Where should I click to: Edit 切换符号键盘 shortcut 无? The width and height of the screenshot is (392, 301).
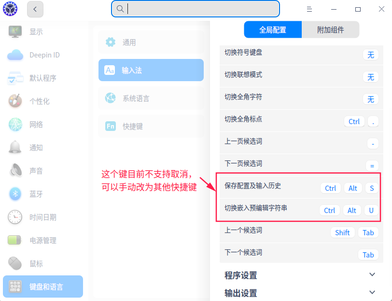click(x=370, y=55)
